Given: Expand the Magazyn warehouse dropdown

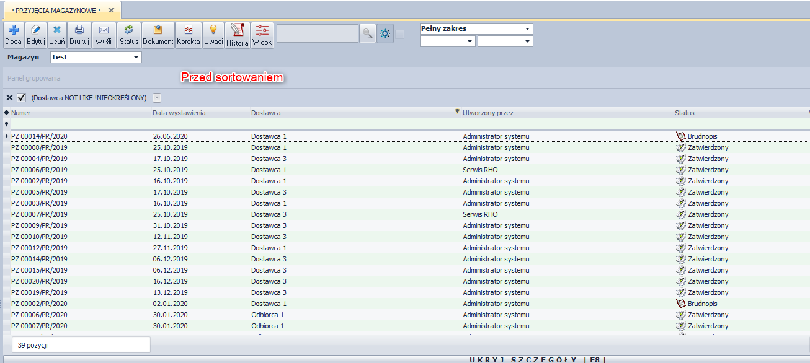Looking at the screenshot, I should (x=136, y=58).
